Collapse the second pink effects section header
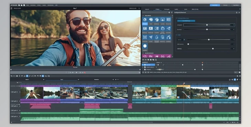 (143, 53)
